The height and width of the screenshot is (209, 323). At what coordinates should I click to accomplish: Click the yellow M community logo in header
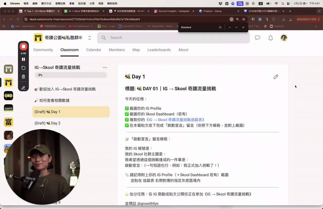38,38
